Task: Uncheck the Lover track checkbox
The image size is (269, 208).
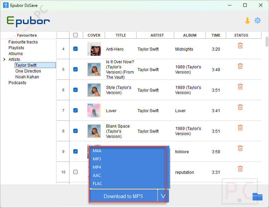Action: point(76,110)
